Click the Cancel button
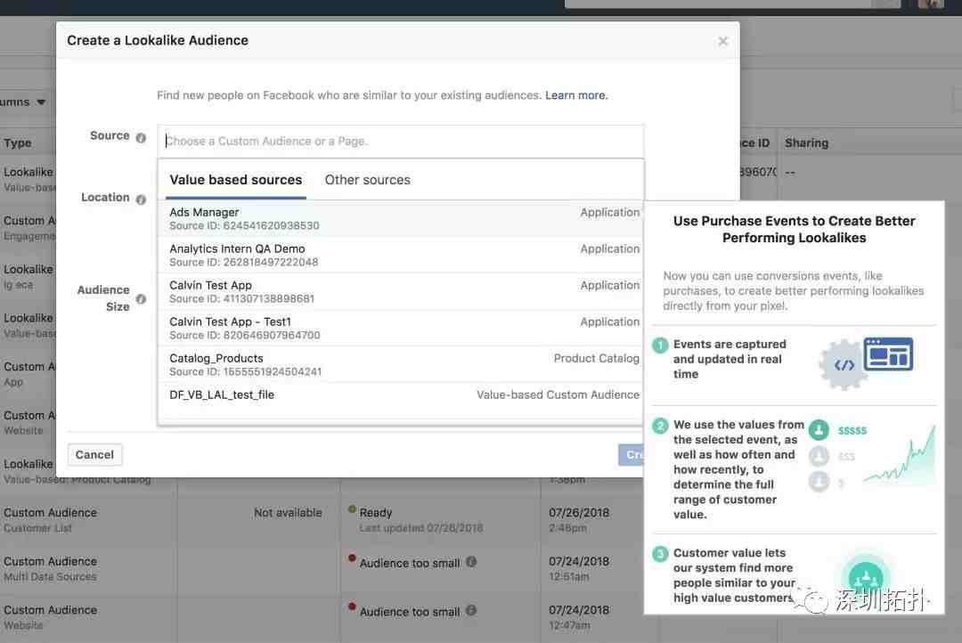Image resolution: width=962 pixels, height=643 pixels. coord(94,454)
